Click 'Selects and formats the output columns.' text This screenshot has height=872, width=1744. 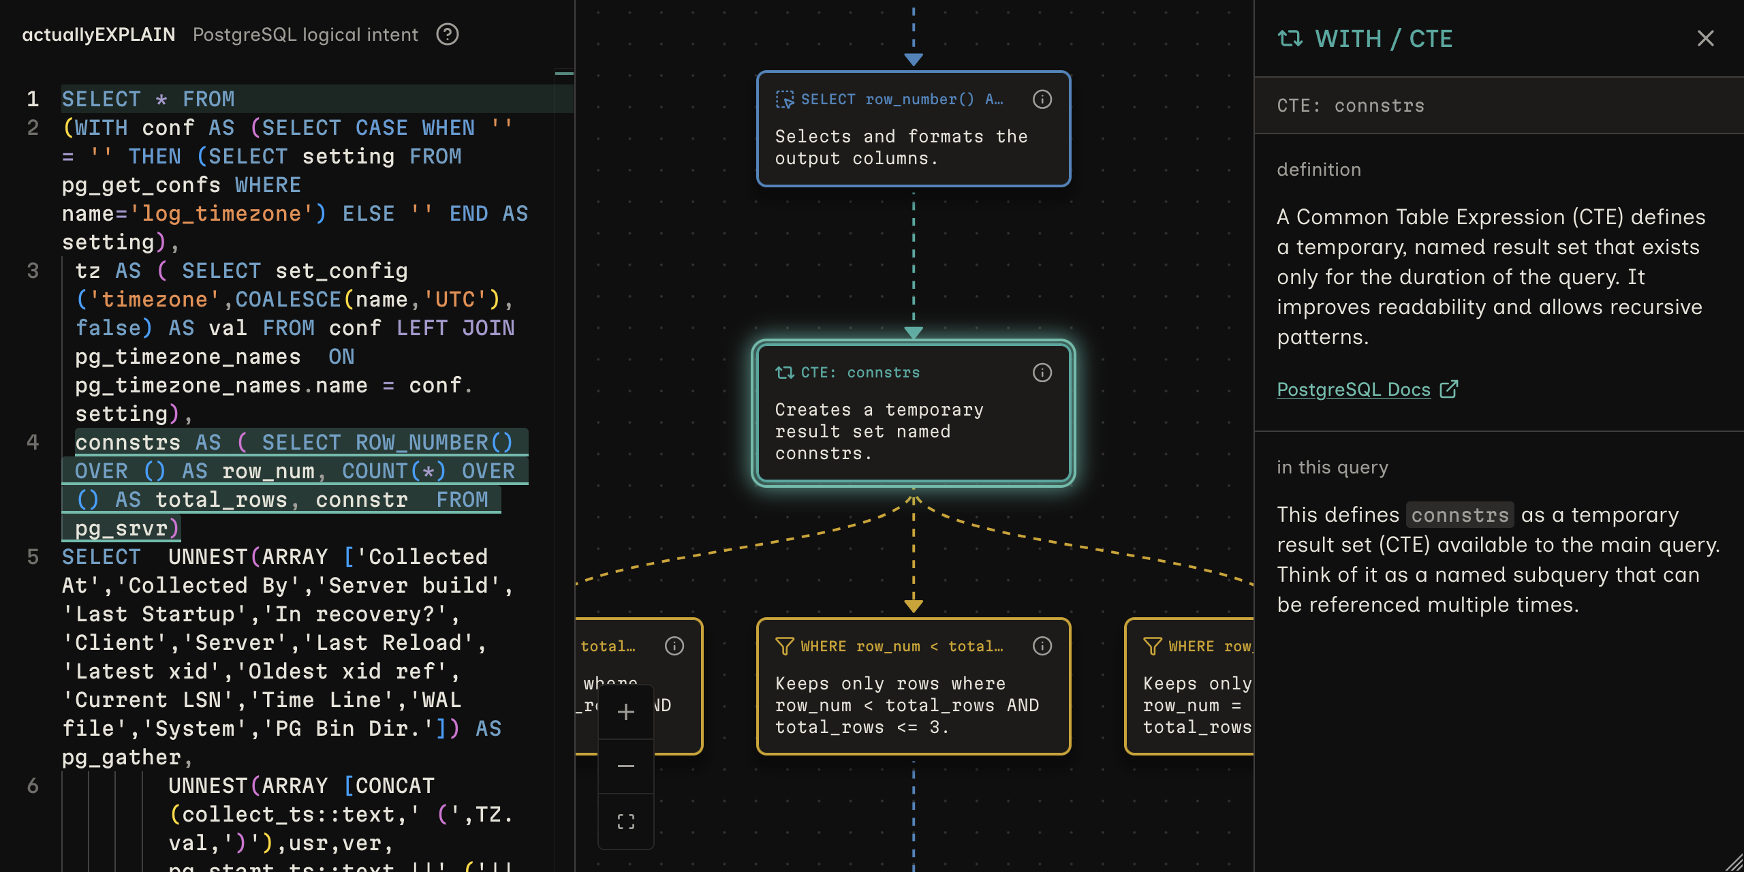click(901, 147)
